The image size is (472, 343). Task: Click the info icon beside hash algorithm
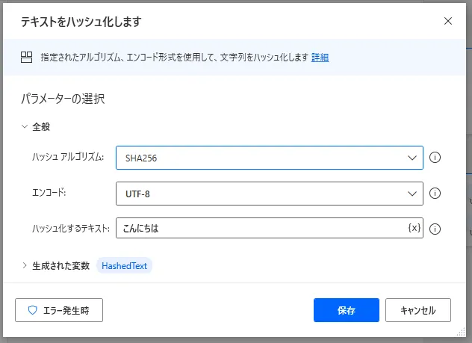[435, 158]
